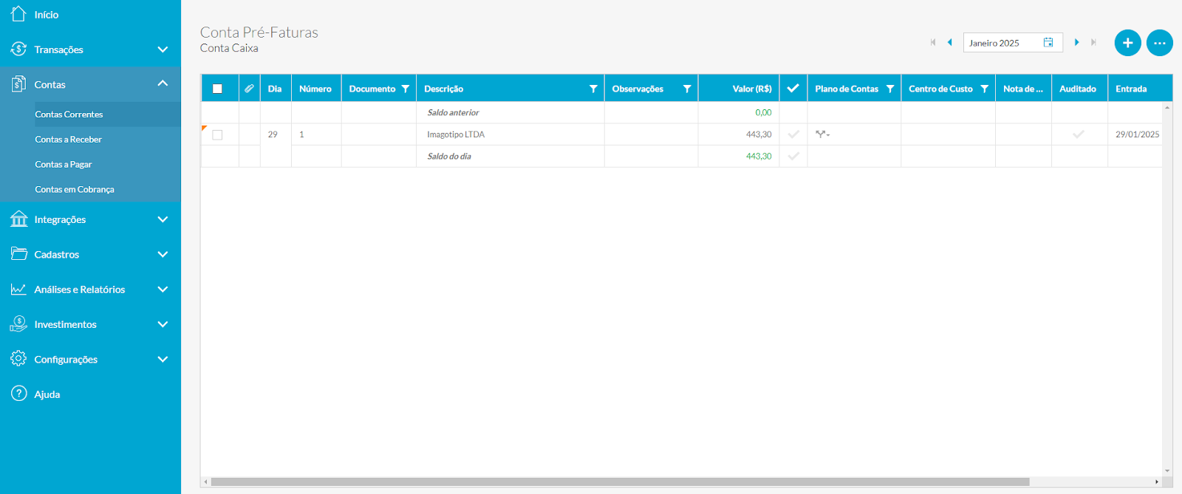
Task: Go to the previous month
Action: pos(950,42)
